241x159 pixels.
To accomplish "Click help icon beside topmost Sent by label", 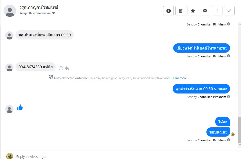I will click(229, 24).
